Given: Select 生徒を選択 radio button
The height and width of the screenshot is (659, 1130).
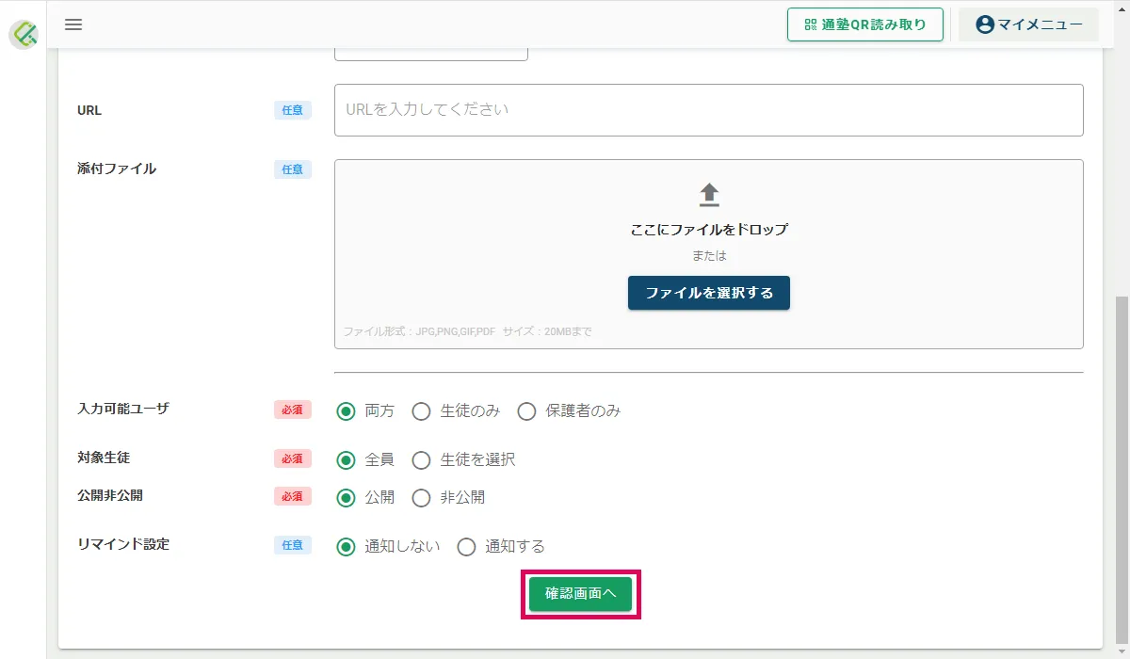Looking at the screenshot, I should coord(422,460).
